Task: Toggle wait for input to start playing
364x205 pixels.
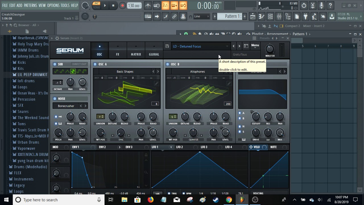Action: [x=157, y=5]
